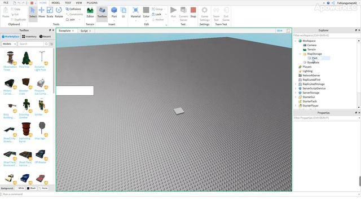Toggle Join surfaces option

pyautogui.click(x=71, y=20)
